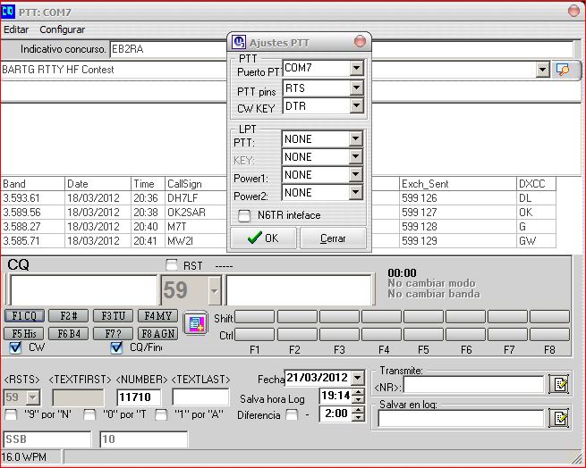
Task: Expand the BARTG RTTY HF Contest dropdown
Action: pos(542,70)
